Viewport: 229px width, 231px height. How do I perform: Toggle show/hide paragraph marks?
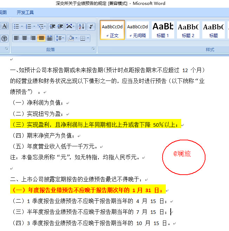(x=91, y=27)
